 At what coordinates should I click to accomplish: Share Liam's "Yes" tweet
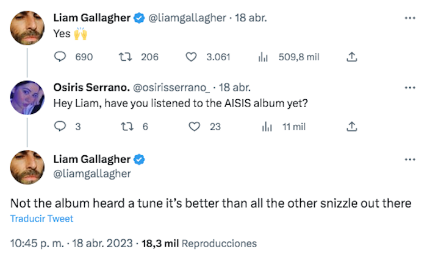click(351, 57)
